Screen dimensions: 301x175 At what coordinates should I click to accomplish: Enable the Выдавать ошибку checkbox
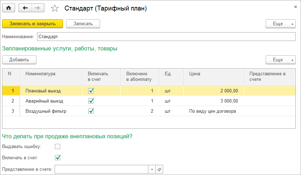[x=58, y=146]
